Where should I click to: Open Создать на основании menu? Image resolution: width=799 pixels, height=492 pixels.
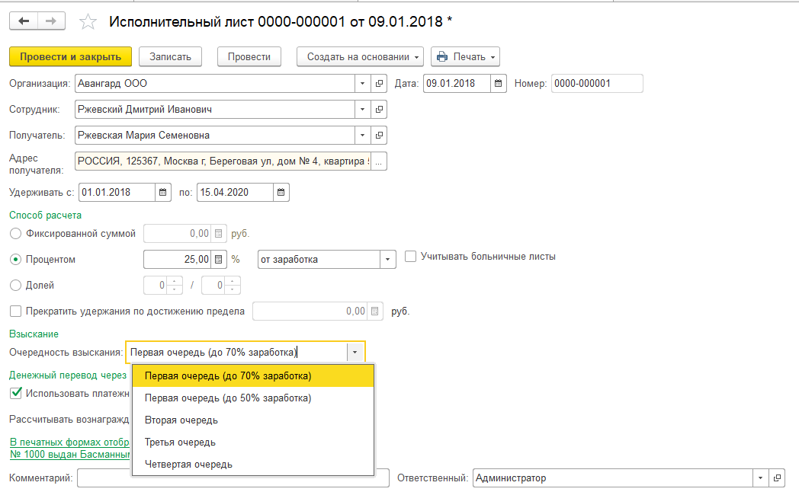(x=360, y=57)
